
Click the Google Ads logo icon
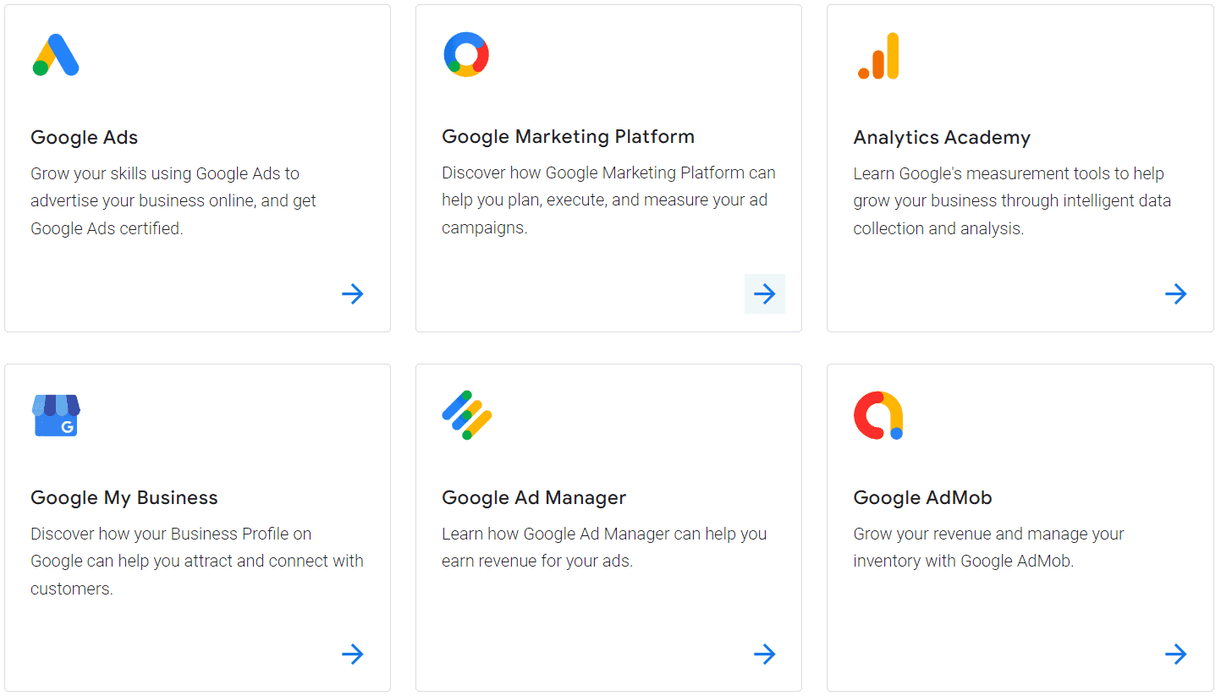[56, 55]
